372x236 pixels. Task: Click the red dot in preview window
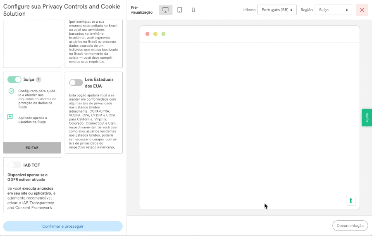[148, 34]
